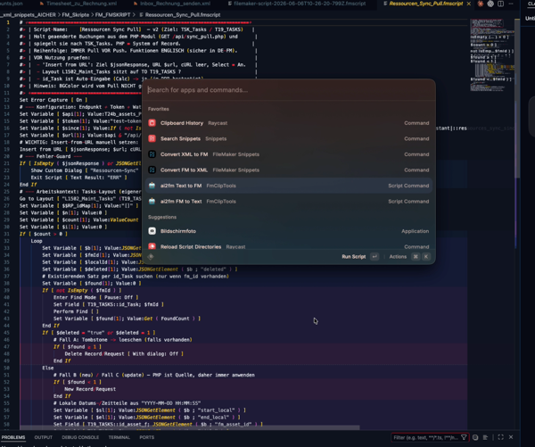Image resolution: width=535 pixels, height=447 pixels.
Task: Open Clipboard History in Raycast
Action: click(x=289, y=123)
